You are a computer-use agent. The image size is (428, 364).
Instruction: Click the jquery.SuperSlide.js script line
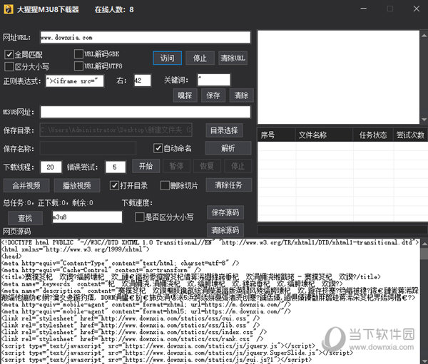pos(177,353)
